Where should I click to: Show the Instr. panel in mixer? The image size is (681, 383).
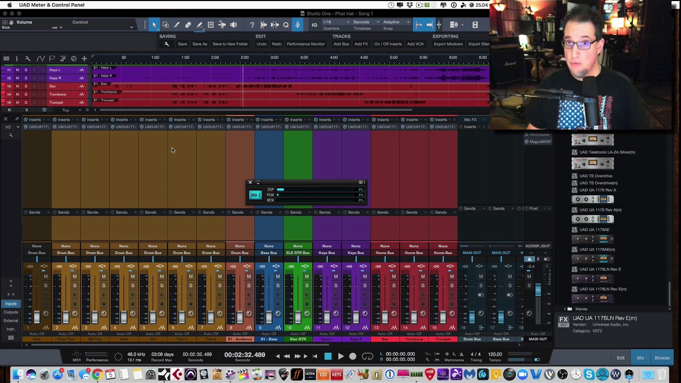click(11, 329)
